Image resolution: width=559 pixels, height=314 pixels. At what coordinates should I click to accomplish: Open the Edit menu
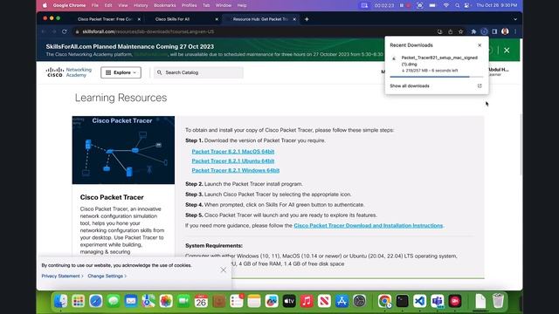[x=108, y=5]
